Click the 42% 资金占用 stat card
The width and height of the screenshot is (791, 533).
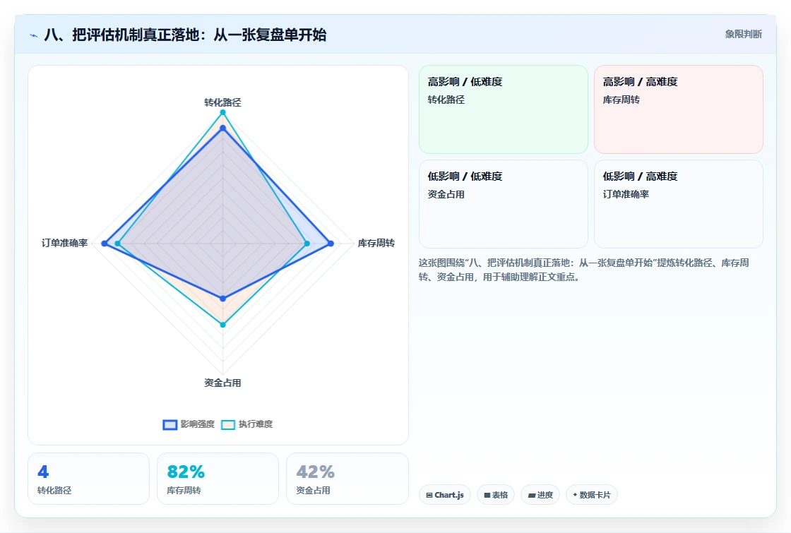click(x=347, y=479)
